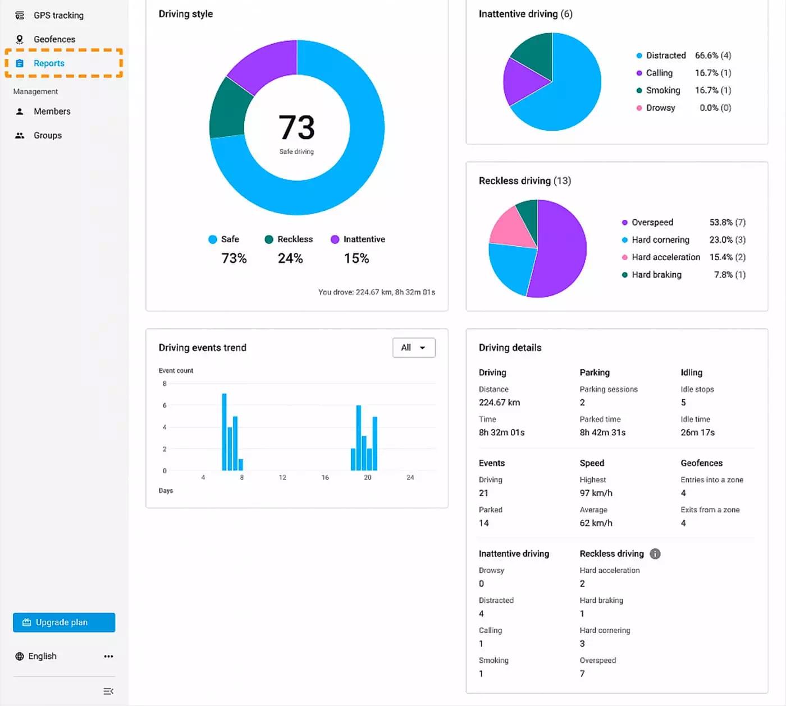The width and height of the screenshot is (786, 706).
Task: Click the Distracted legend dot
Action: pyautogui.click(x=639, y=56)
